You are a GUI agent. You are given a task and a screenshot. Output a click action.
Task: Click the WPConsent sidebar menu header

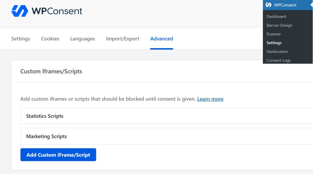[288, 5]
